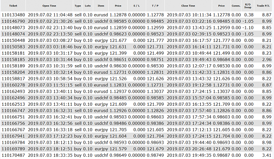
Task: Click the R/O Swap column header
Action: [248, 6]
